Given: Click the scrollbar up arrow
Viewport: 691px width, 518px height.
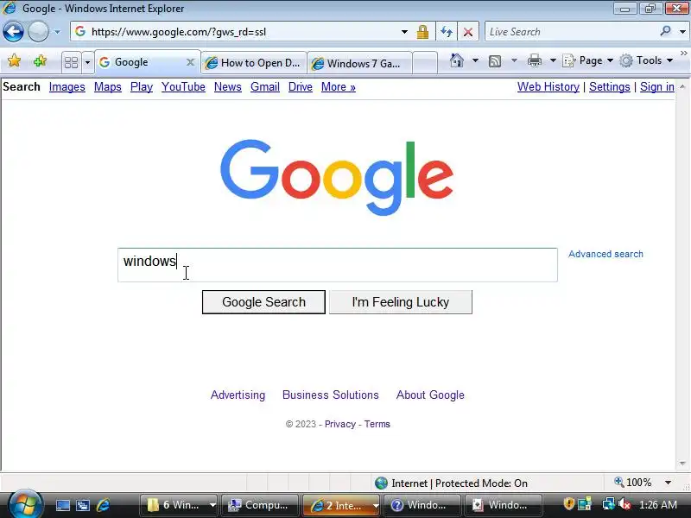Looking at the screenshot, I should (x=682, y=86).
